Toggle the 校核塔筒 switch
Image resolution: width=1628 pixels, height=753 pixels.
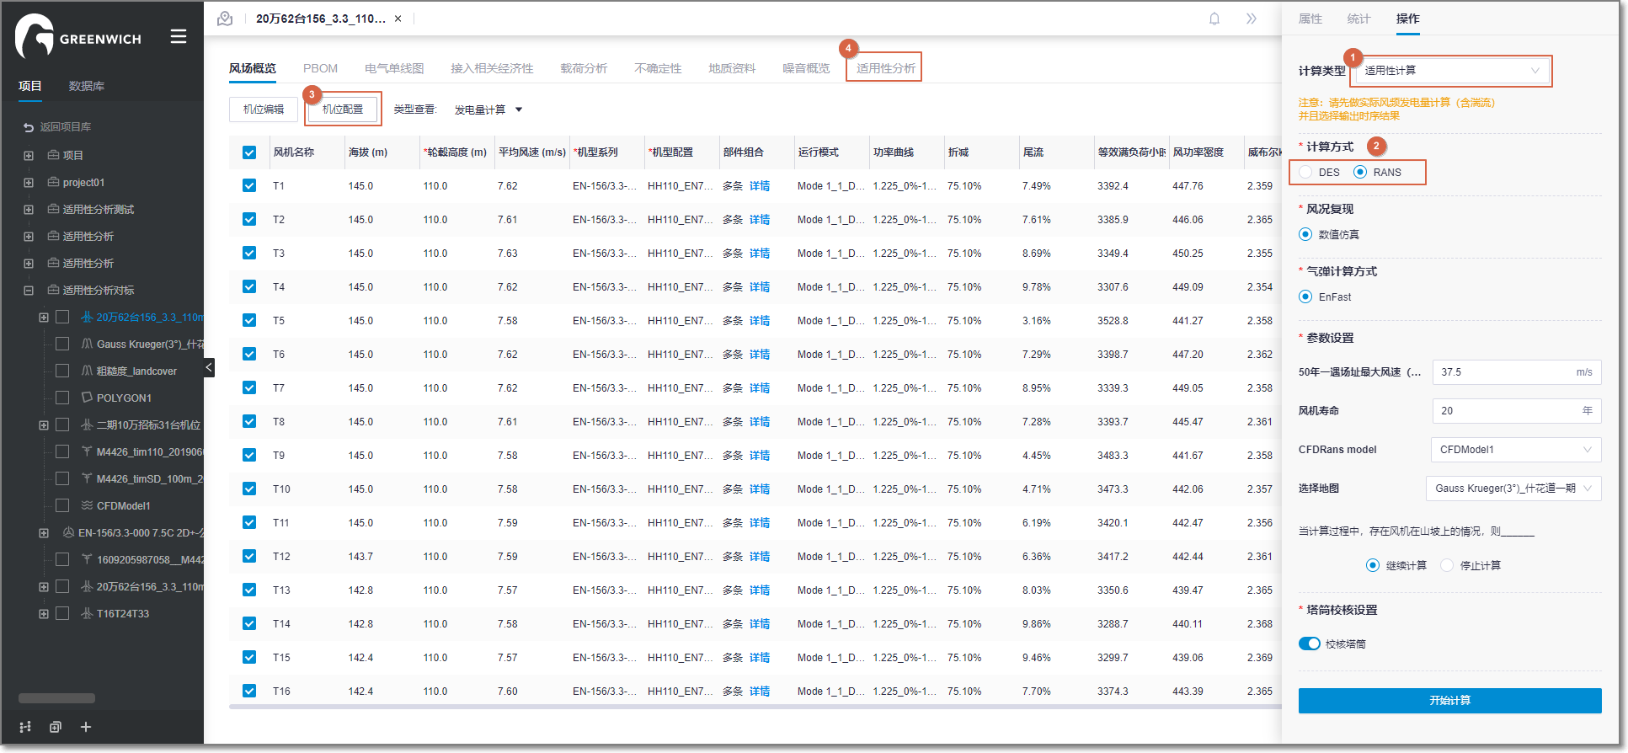[x=1310, y=644]
